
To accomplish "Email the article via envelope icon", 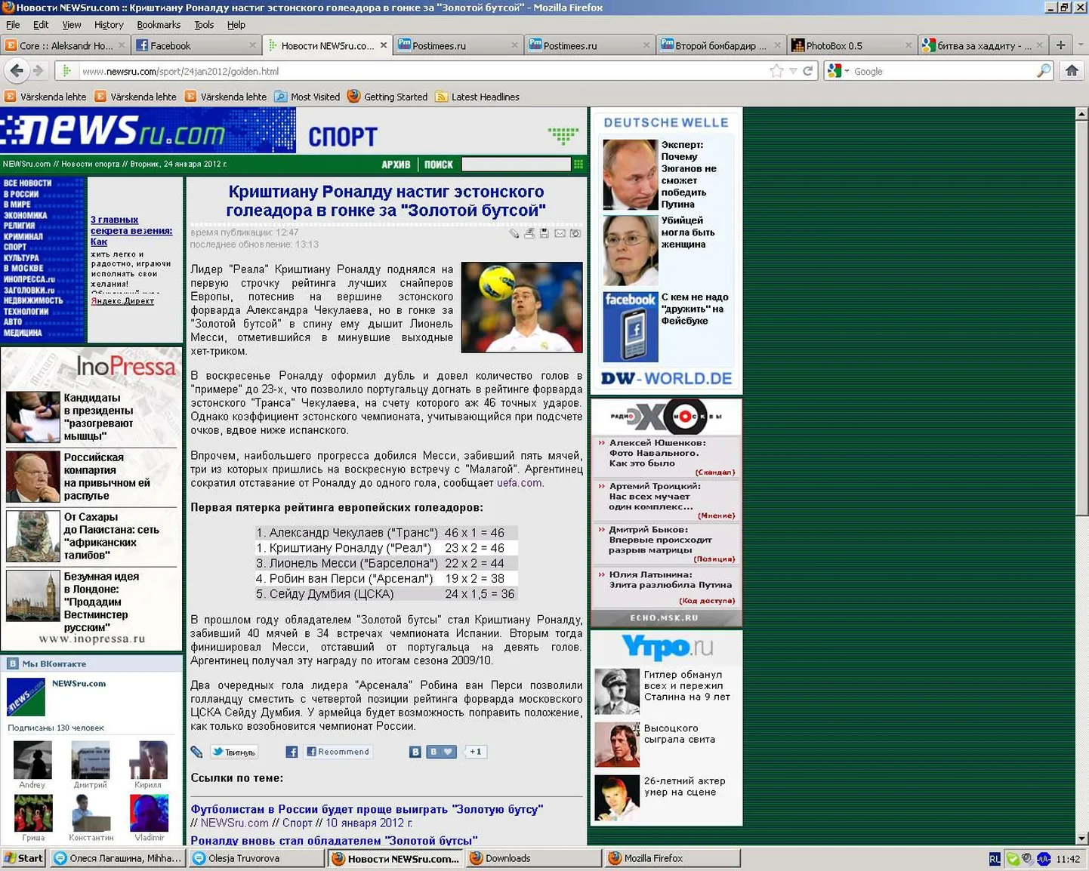I will (x=560, y=233).
